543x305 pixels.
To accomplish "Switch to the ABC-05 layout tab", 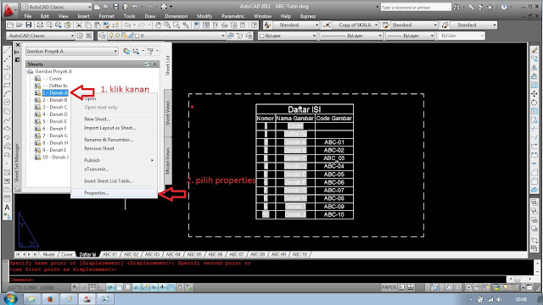I will coord(194,254).
